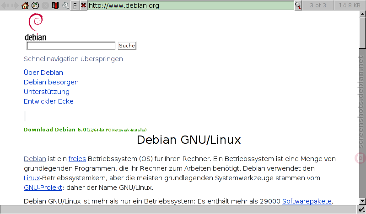
Task: Focus the URL address field
Action: 191,5
